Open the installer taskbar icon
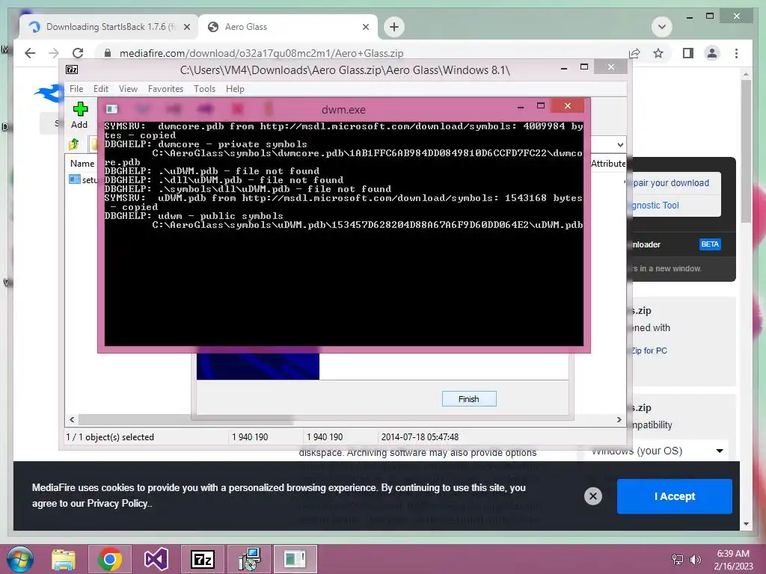766x574 pixels. [x=249, y=559]
